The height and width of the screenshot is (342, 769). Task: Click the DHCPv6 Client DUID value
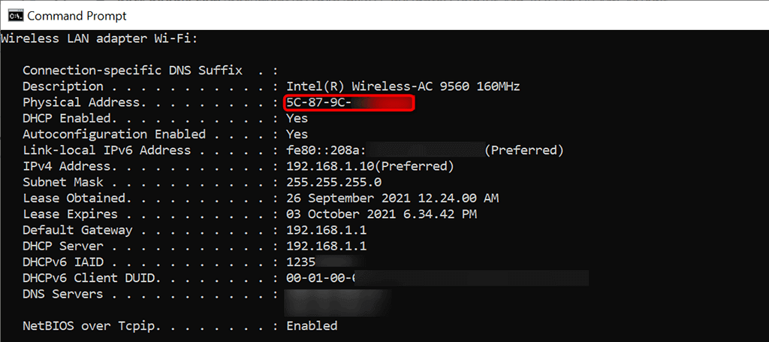point(438,277)
